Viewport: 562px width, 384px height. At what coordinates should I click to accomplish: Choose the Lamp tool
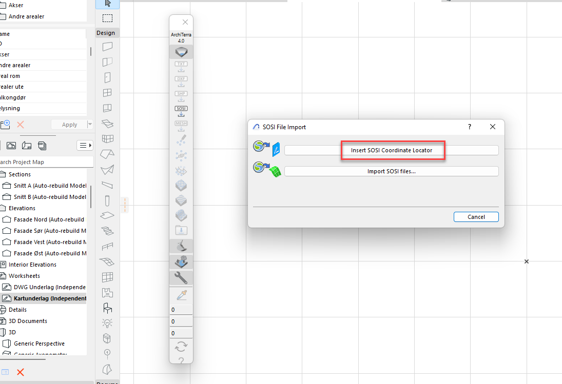[107, 322]
